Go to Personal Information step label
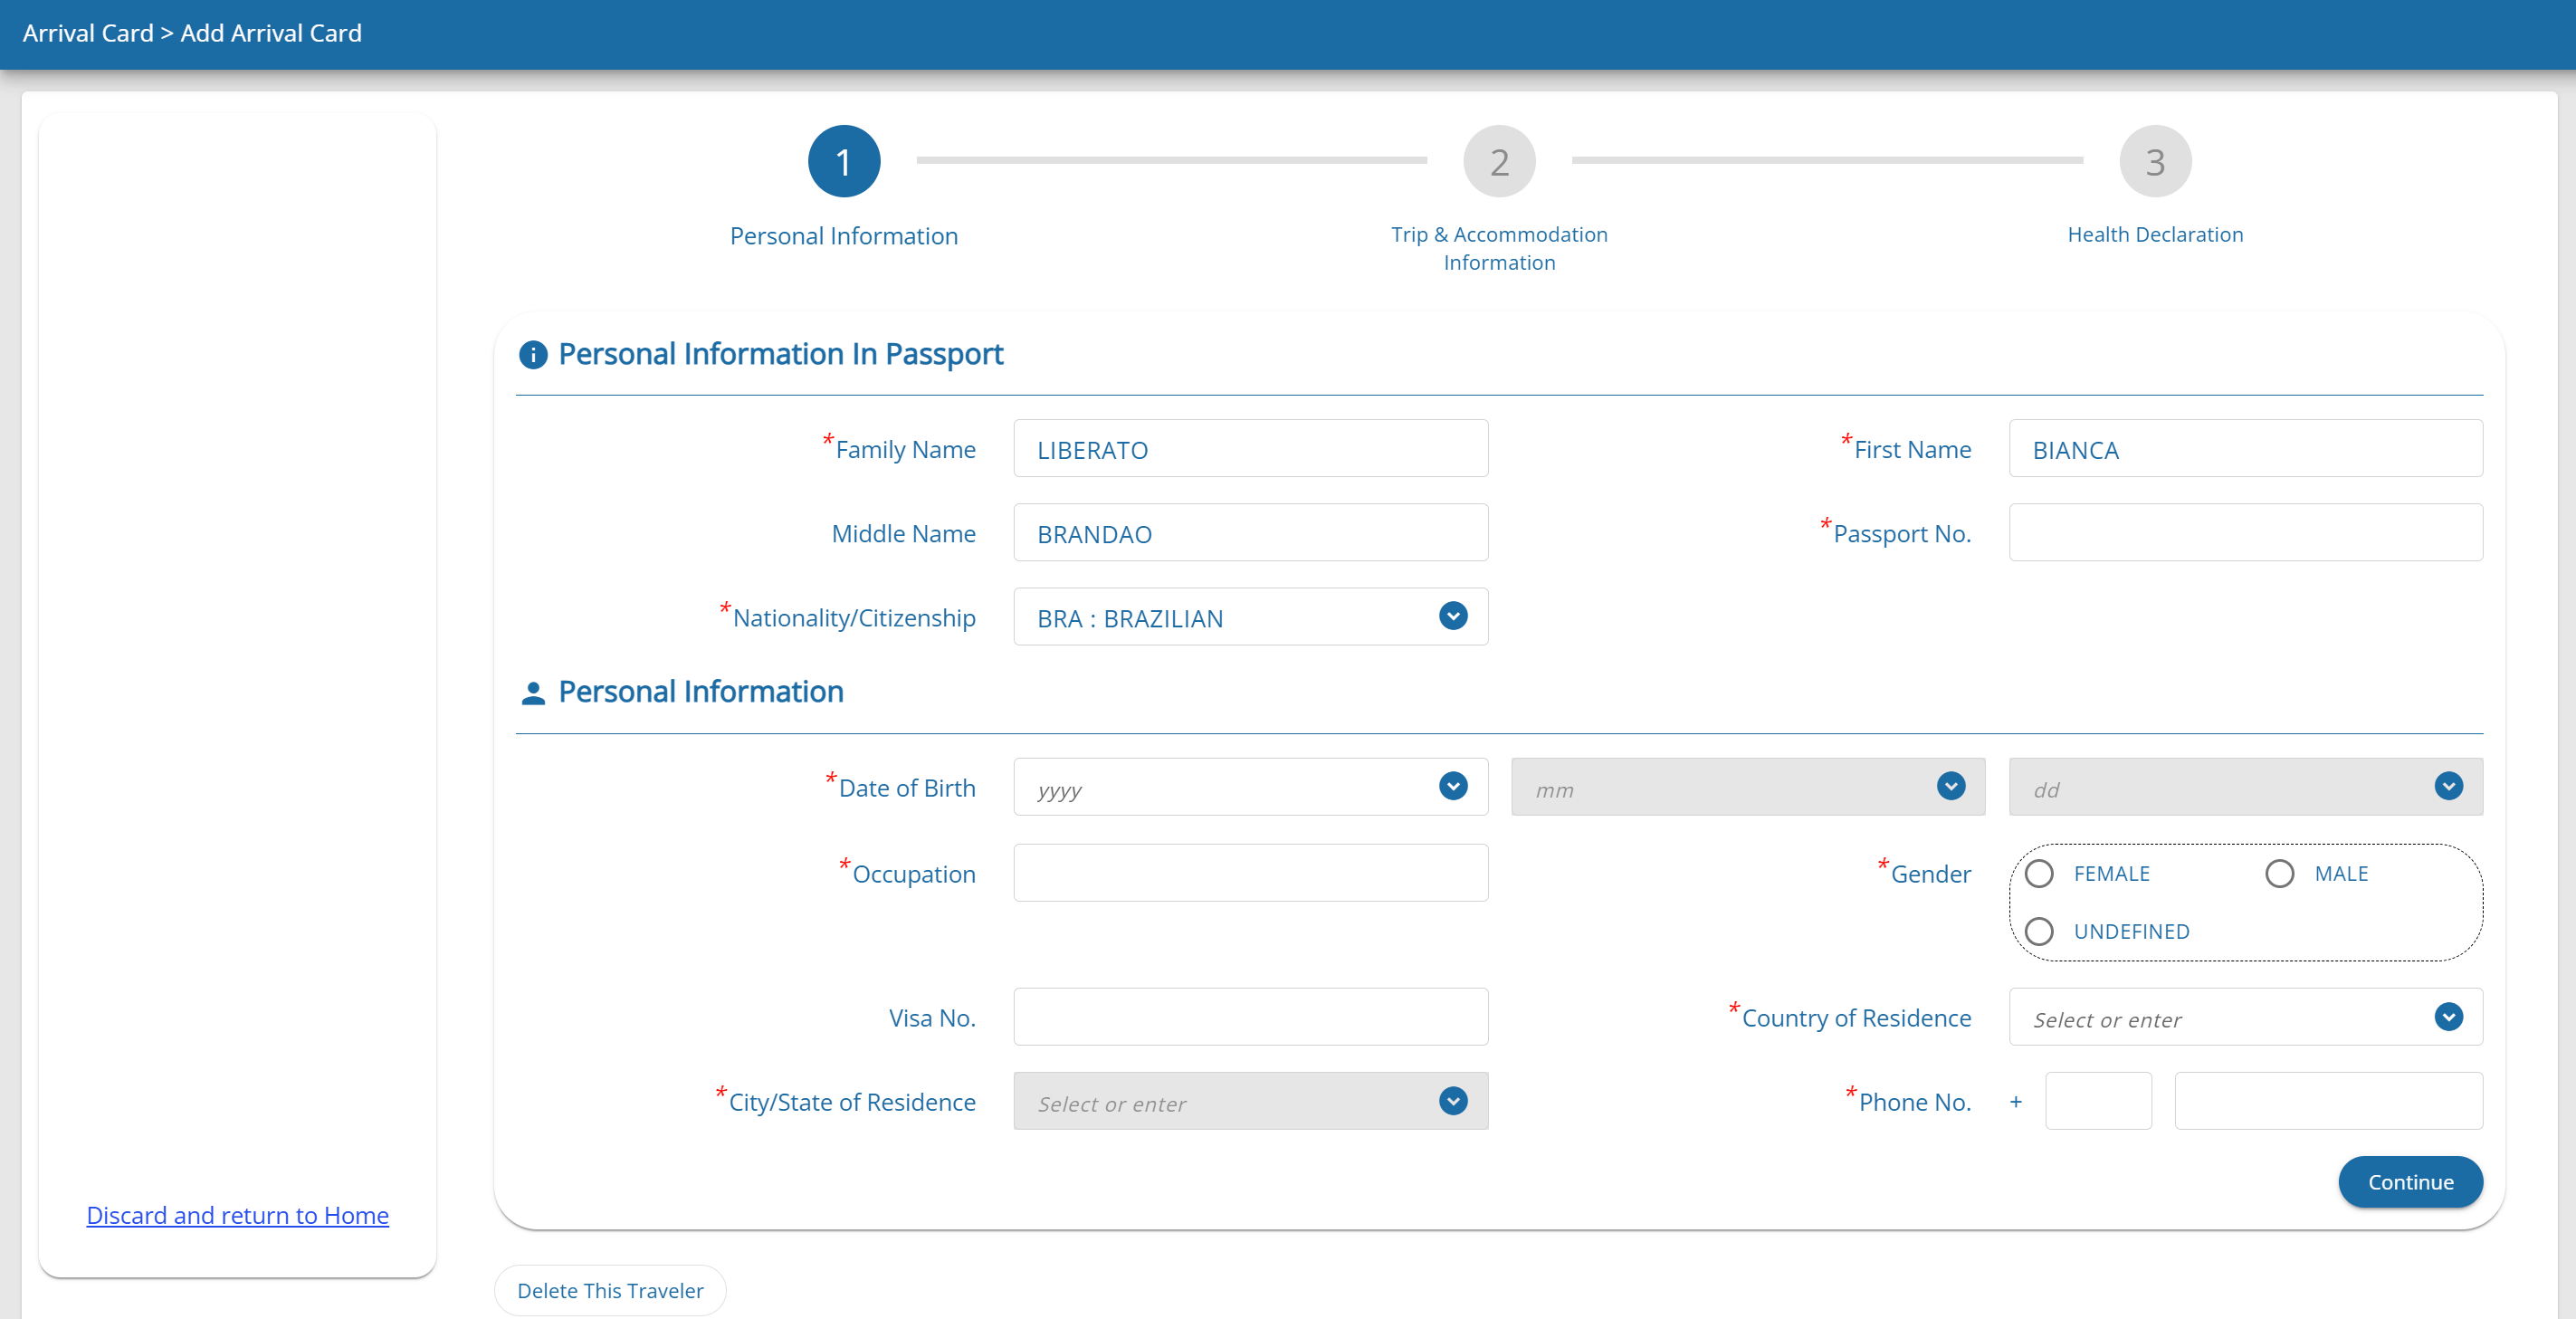2576x1319 pixels. click(x=844, y=236)
